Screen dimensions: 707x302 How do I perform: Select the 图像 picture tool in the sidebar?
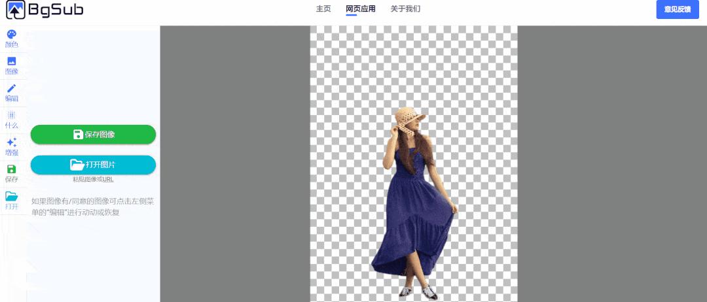(x=12, y=61)
